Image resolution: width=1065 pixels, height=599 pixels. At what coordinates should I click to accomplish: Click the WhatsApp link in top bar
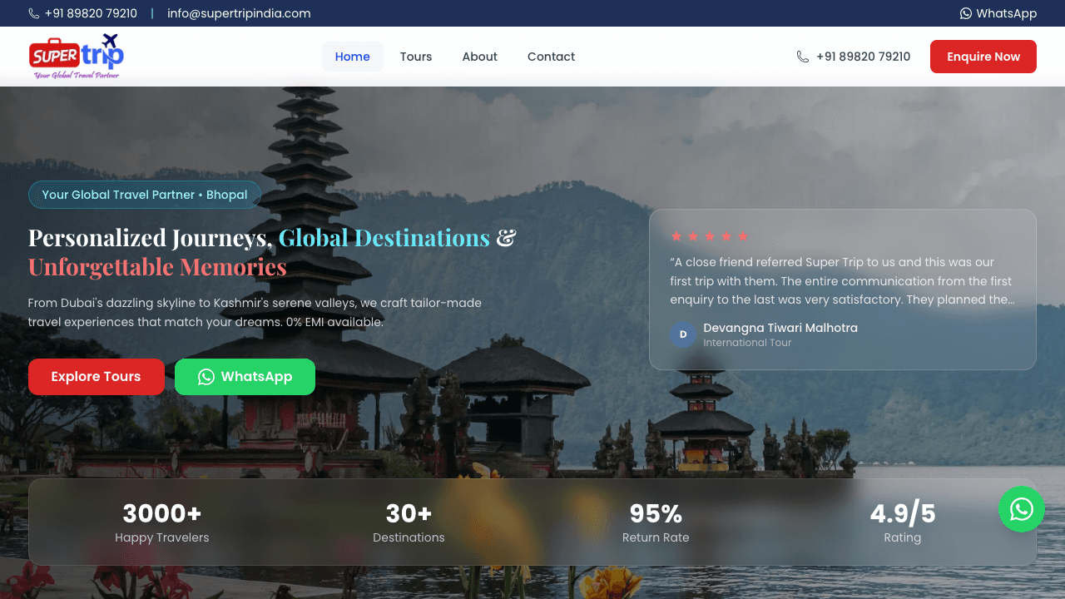998,13
